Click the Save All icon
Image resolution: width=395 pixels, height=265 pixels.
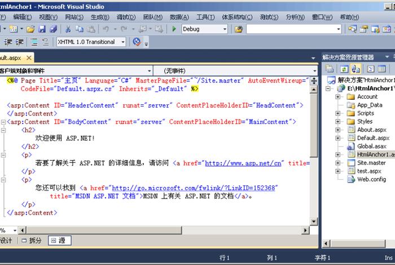tap(53, 29)
